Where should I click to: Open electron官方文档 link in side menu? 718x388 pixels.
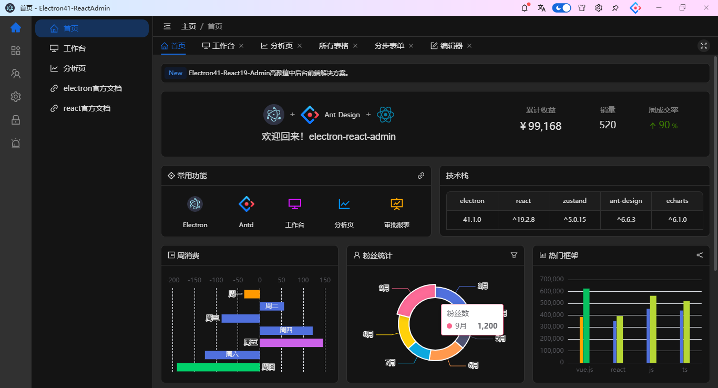[x=92, y=88]
